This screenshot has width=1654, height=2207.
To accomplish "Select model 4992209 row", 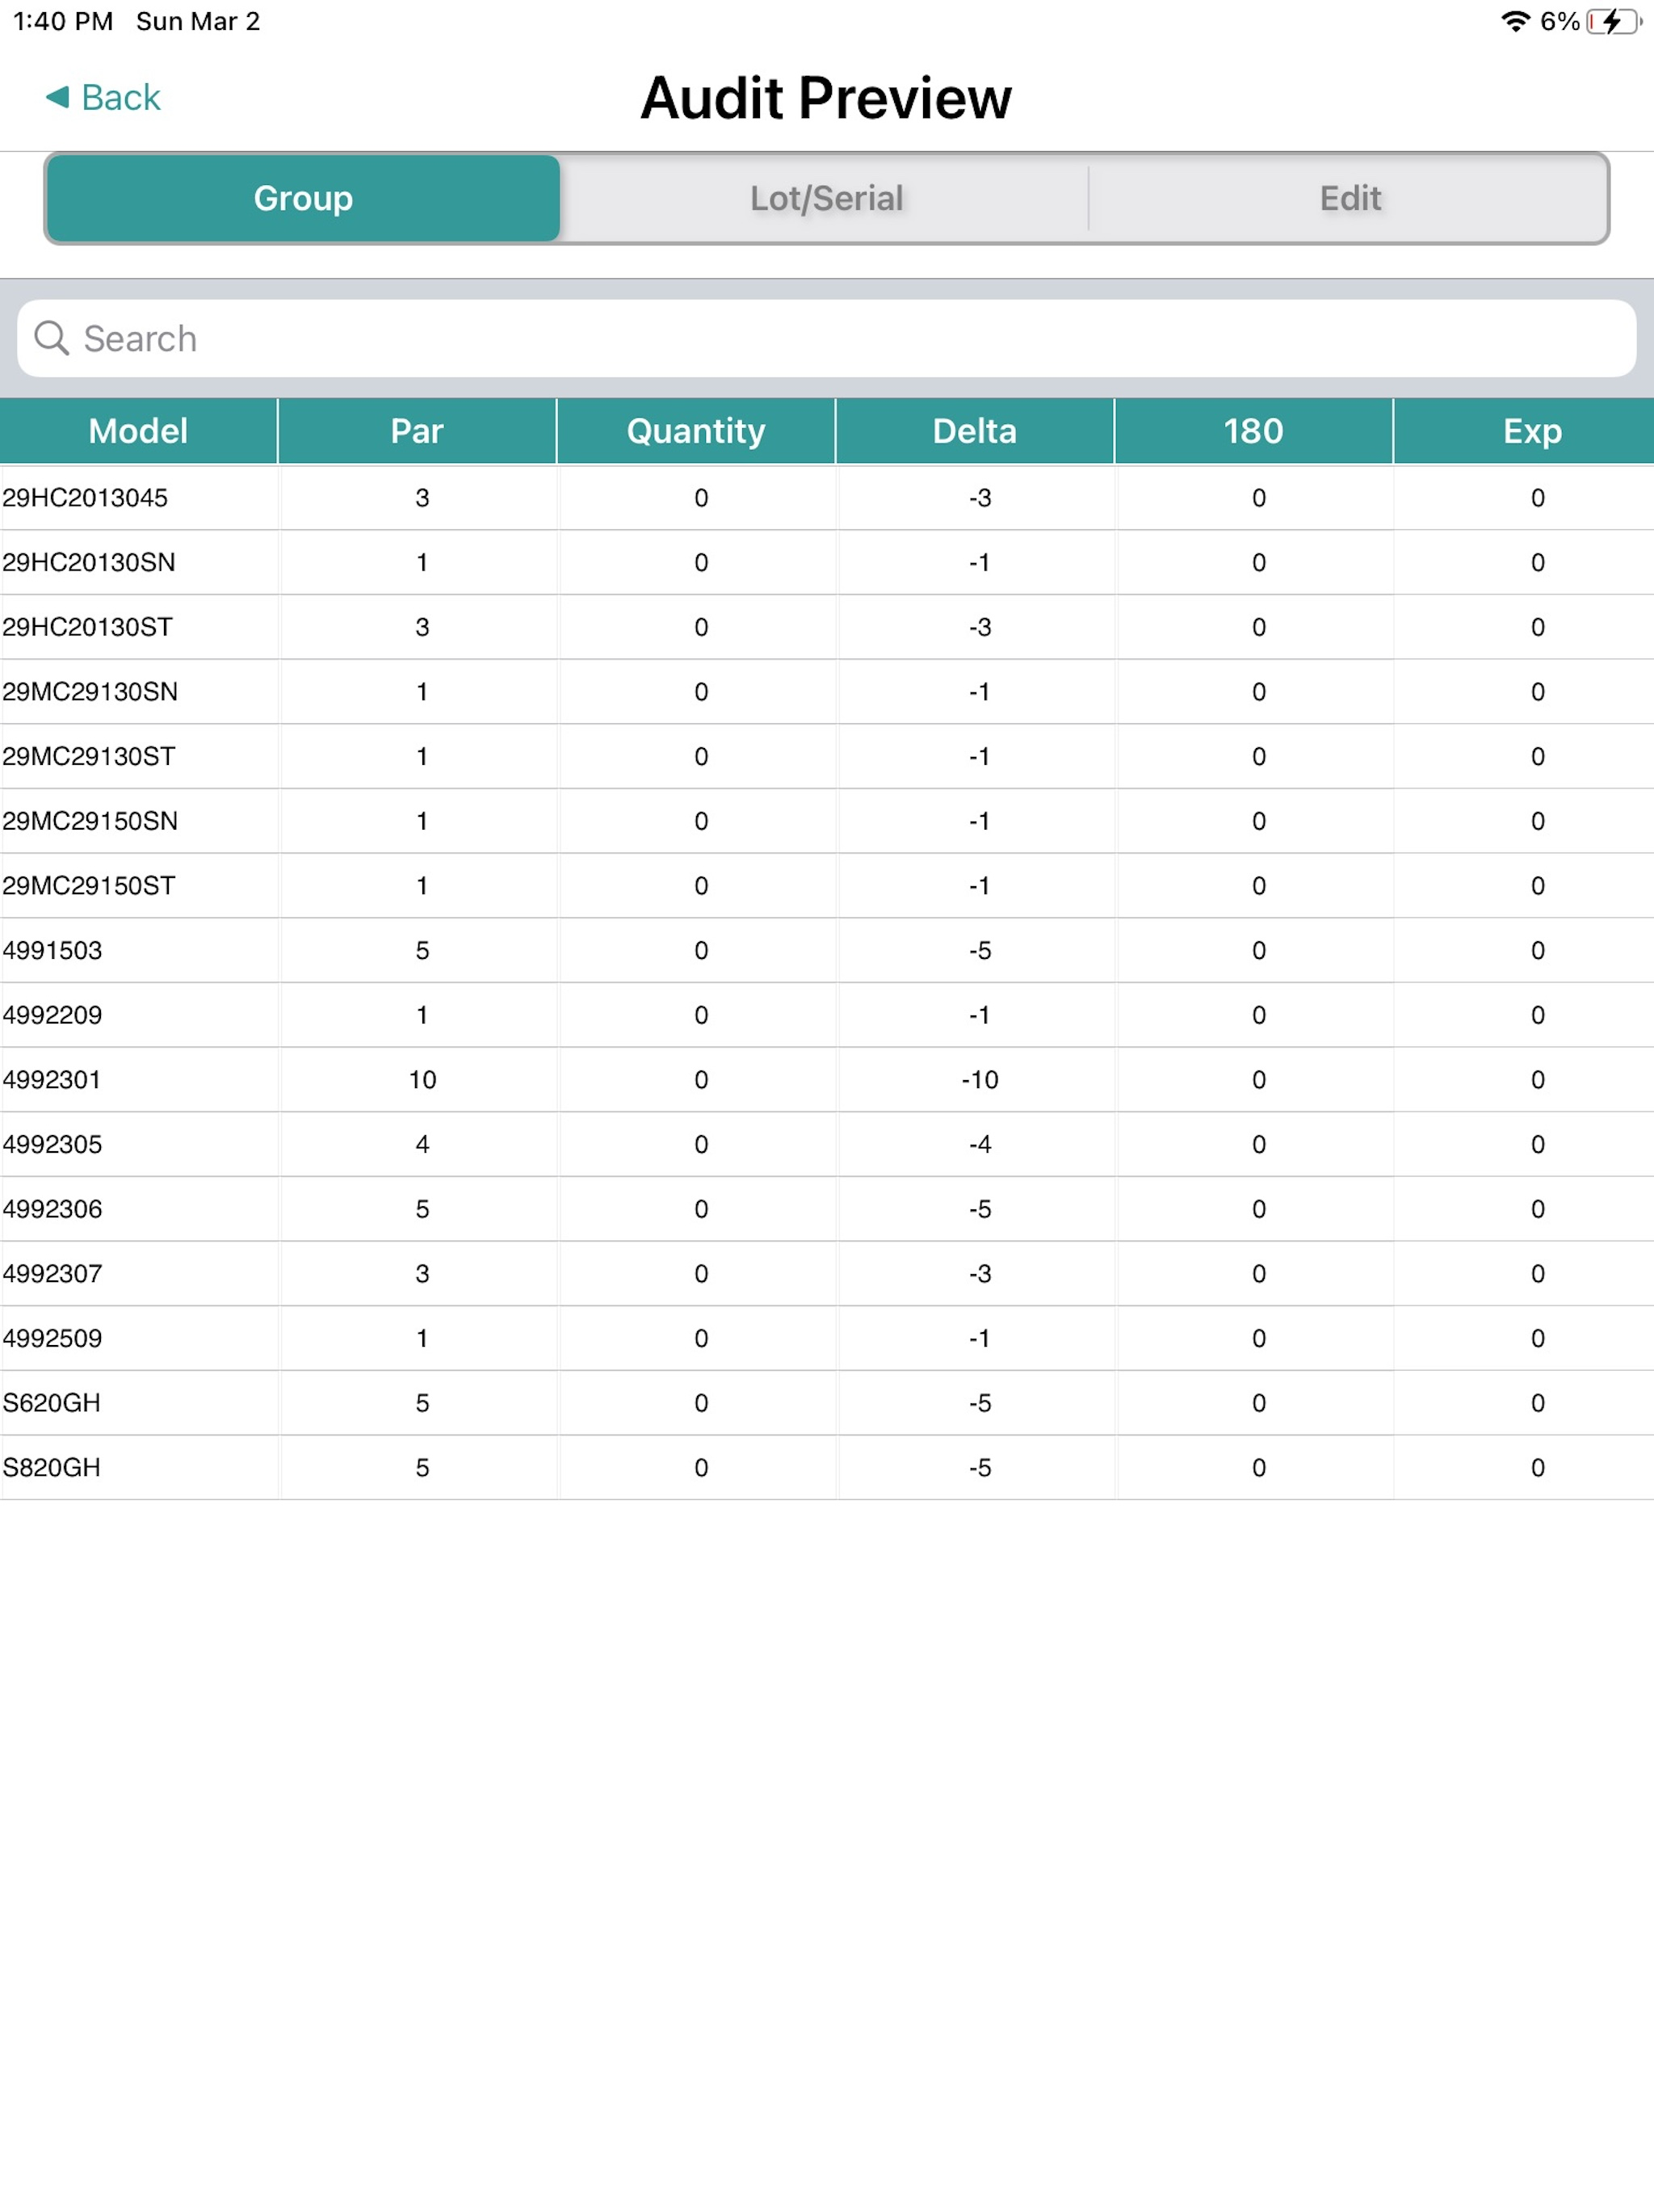I will tap(827, 1015).
